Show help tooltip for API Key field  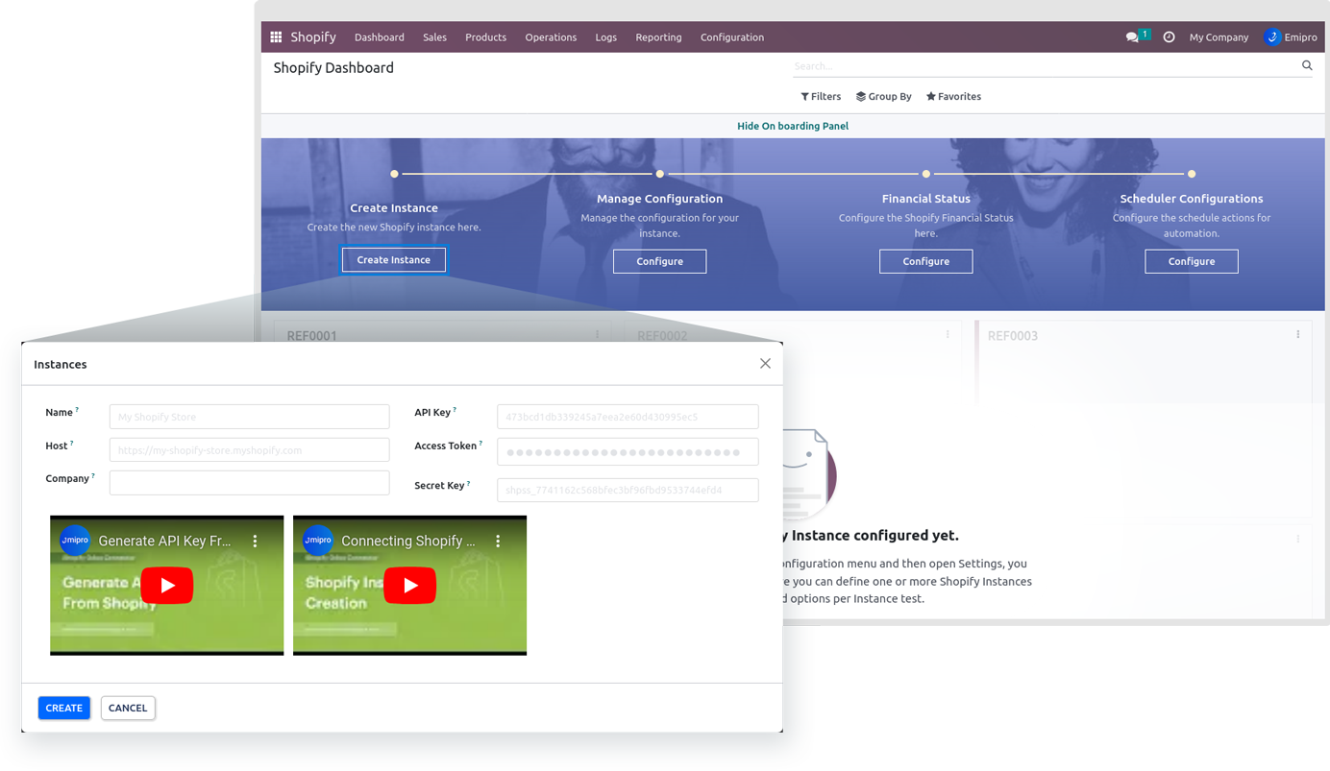click(455, 409)
